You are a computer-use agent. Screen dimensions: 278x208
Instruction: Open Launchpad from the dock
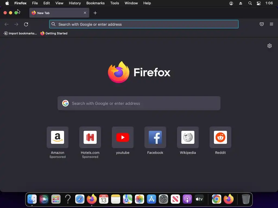(56, 199)
